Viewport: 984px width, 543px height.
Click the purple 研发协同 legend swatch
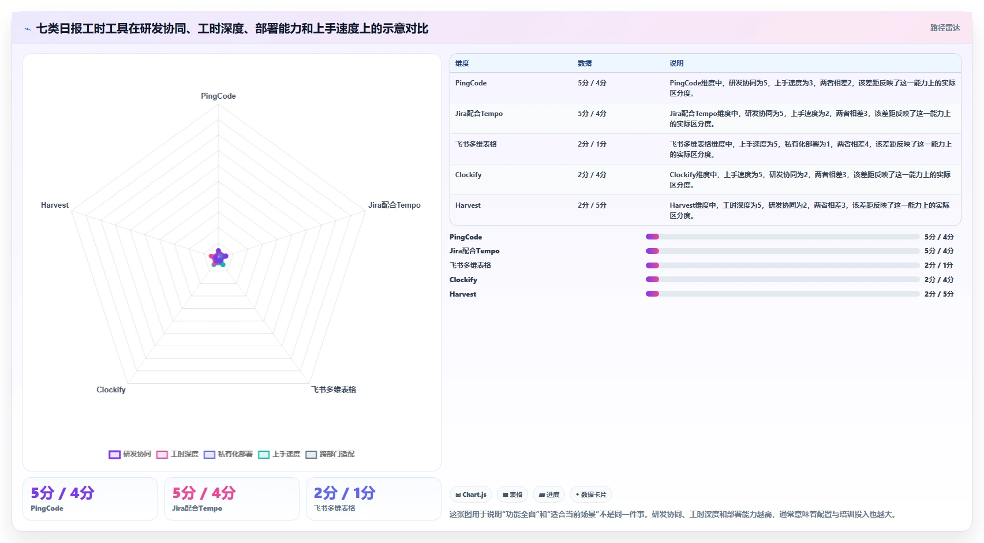point(114,455)
